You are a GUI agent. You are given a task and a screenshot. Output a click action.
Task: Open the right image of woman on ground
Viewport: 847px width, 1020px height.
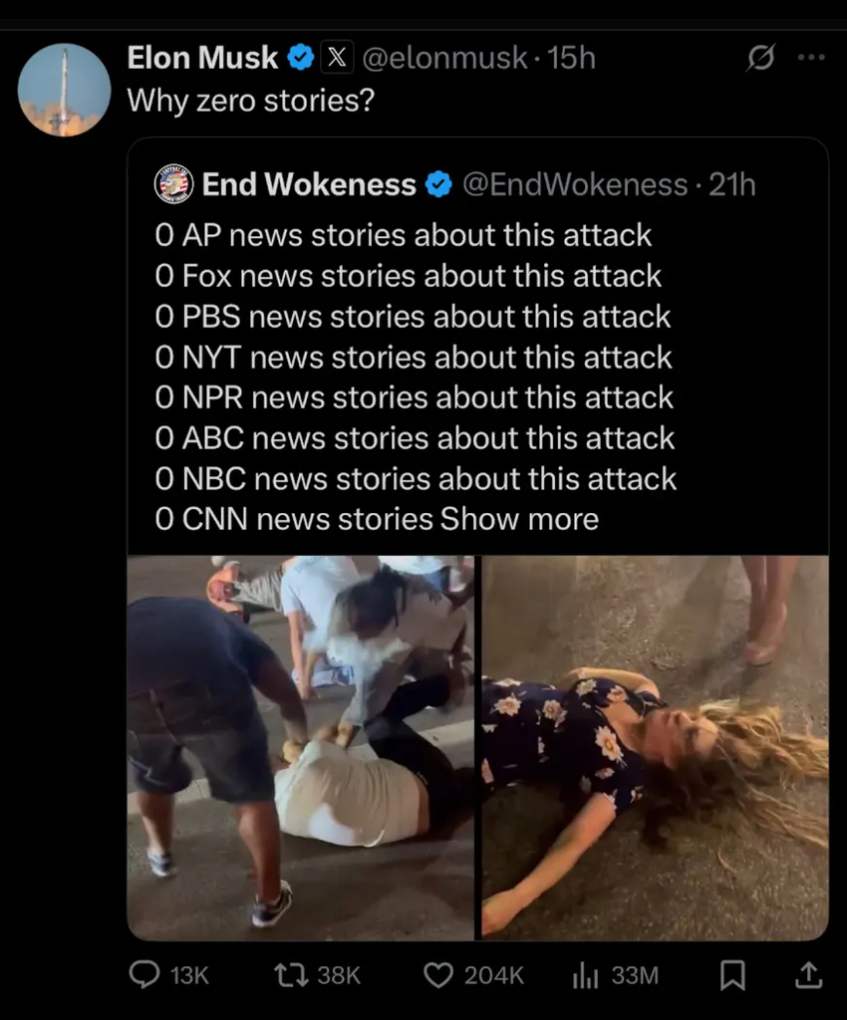(x=655, y=747)
